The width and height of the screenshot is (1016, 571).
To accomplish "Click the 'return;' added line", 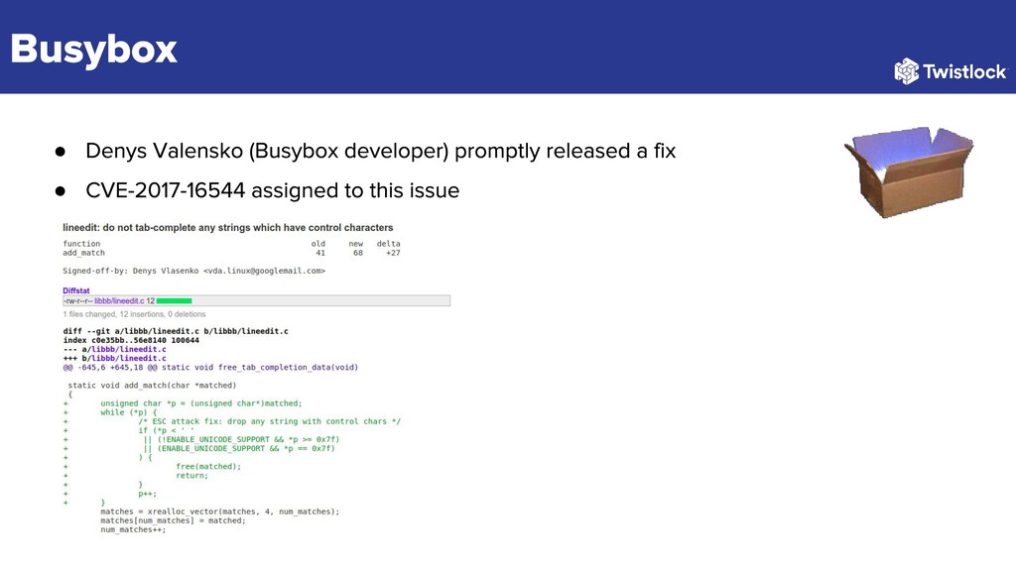I will [191, 475].
